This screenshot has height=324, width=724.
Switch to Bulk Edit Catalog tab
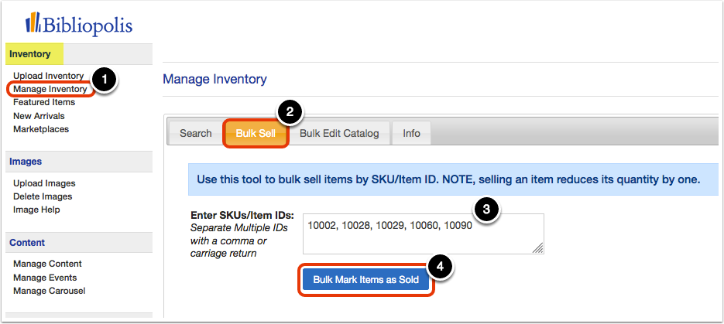pyautogui.click(x=339, y=133)
